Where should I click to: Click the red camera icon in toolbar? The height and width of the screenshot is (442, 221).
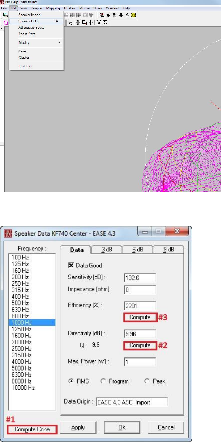click(x=102, y=15)
